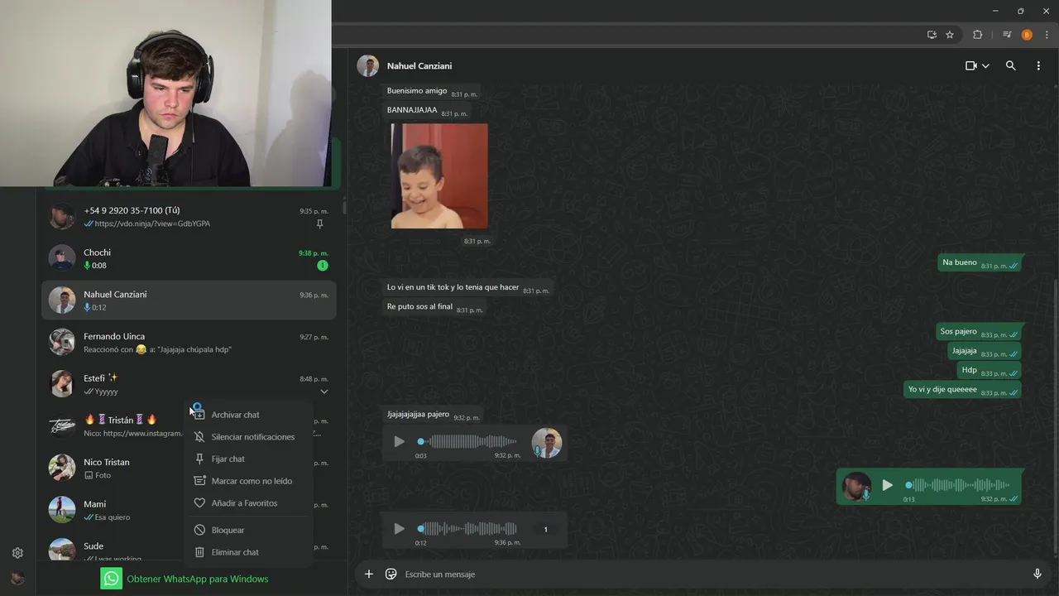The height and width of the screenshot is (596, 1059).
Task: Open the browser media control icon
Action: pyautogui.click(x=1007, y=35)
